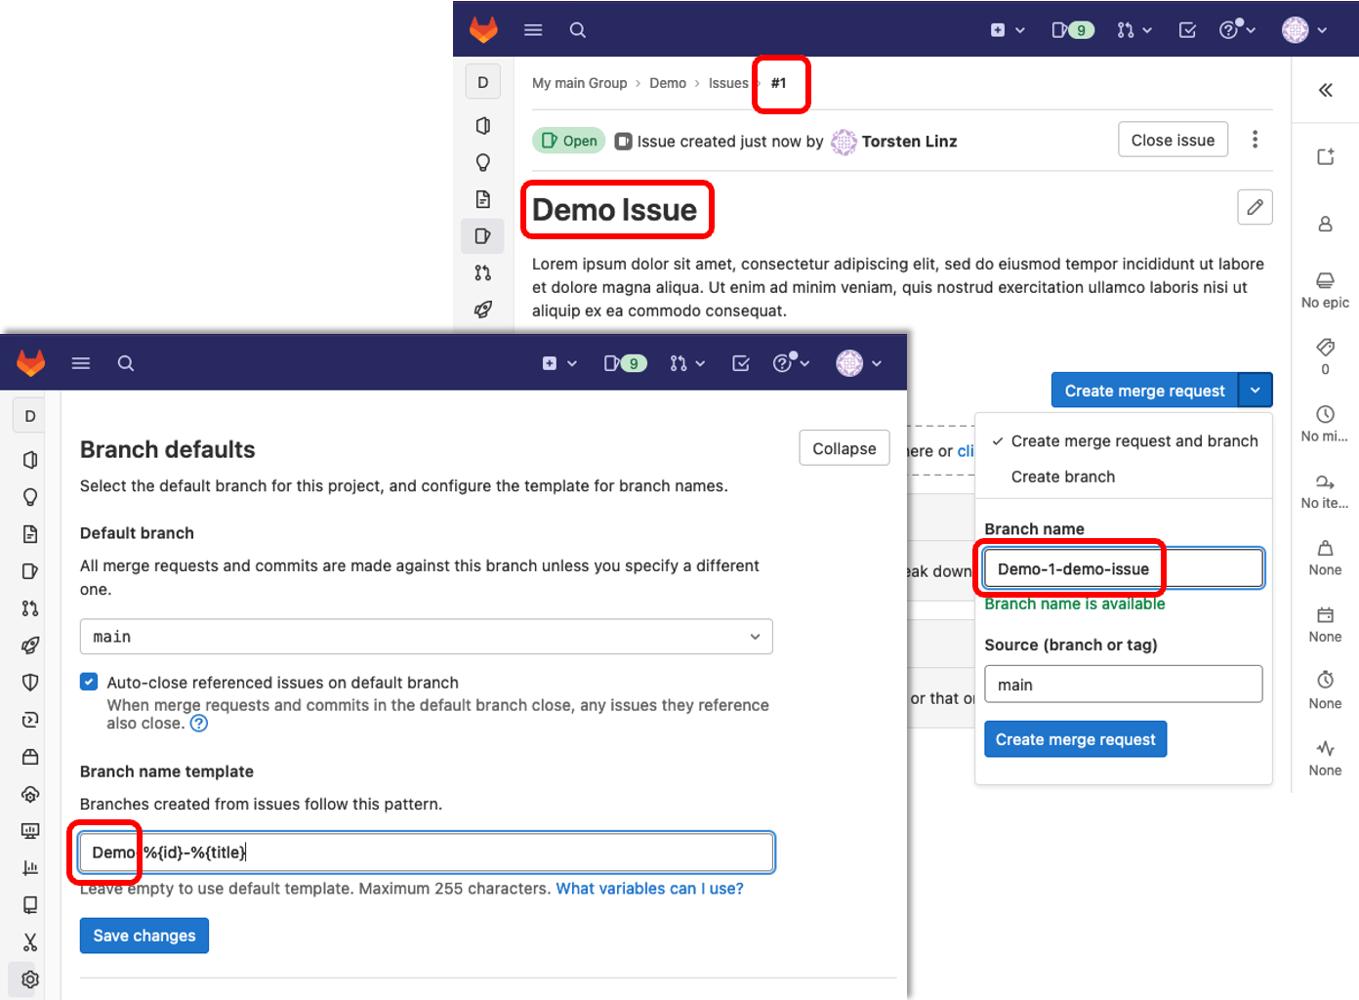Viewport: 1359px width, 1000px height.
Task: Click the search magnifier in top navigation
Action: [x=126, y=362]
